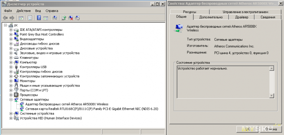The width and height of the screenshot is (284, 135).
Task: Toggle the action pane toolbar button
Action: pos(46,18)
